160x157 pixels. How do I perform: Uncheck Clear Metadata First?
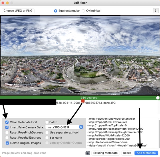[x=7, y=122]
